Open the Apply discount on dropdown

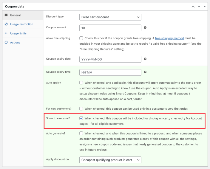(x=110, y=160)
